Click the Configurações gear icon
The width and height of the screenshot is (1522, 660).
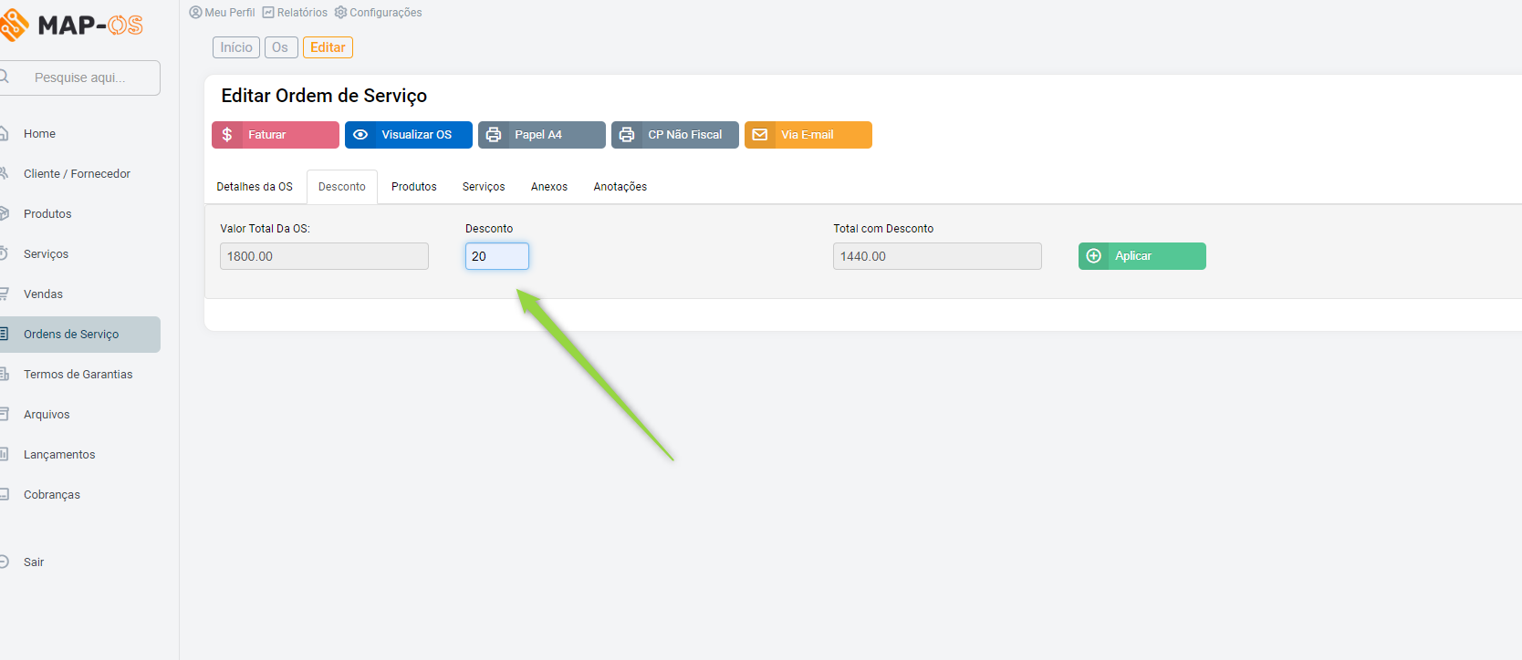coord(340,13)
